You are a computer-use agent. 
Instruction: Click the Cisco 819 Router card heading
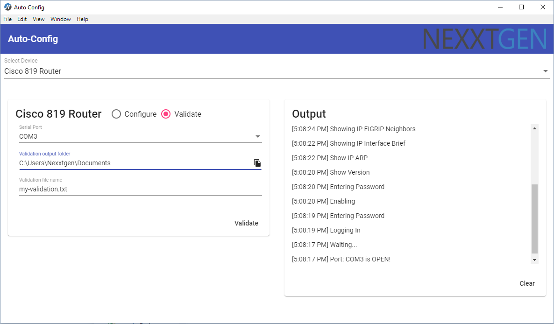click(59, 113)
